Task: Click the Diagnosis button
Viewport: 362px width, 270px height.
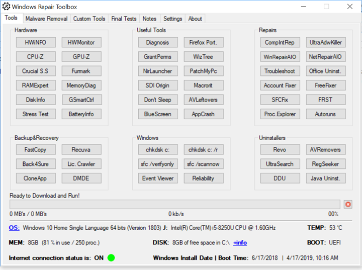Action: [158, 43]
